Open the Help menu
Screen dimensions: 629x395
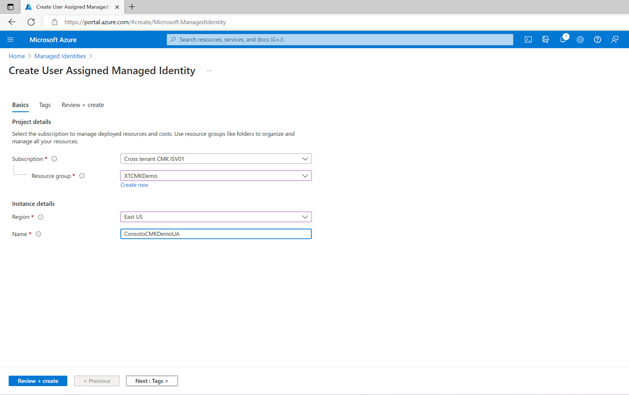pyautogui.click(x=597, y=39)
